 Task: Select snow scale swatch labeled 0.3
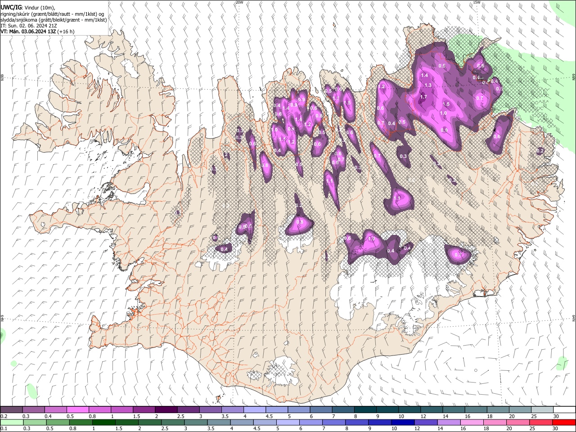[33, 409]
